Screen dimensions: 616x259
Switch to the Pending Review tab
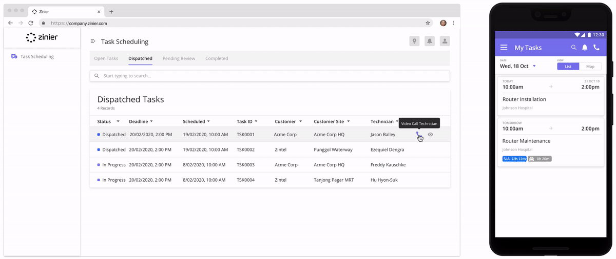[x=179, y=58]
